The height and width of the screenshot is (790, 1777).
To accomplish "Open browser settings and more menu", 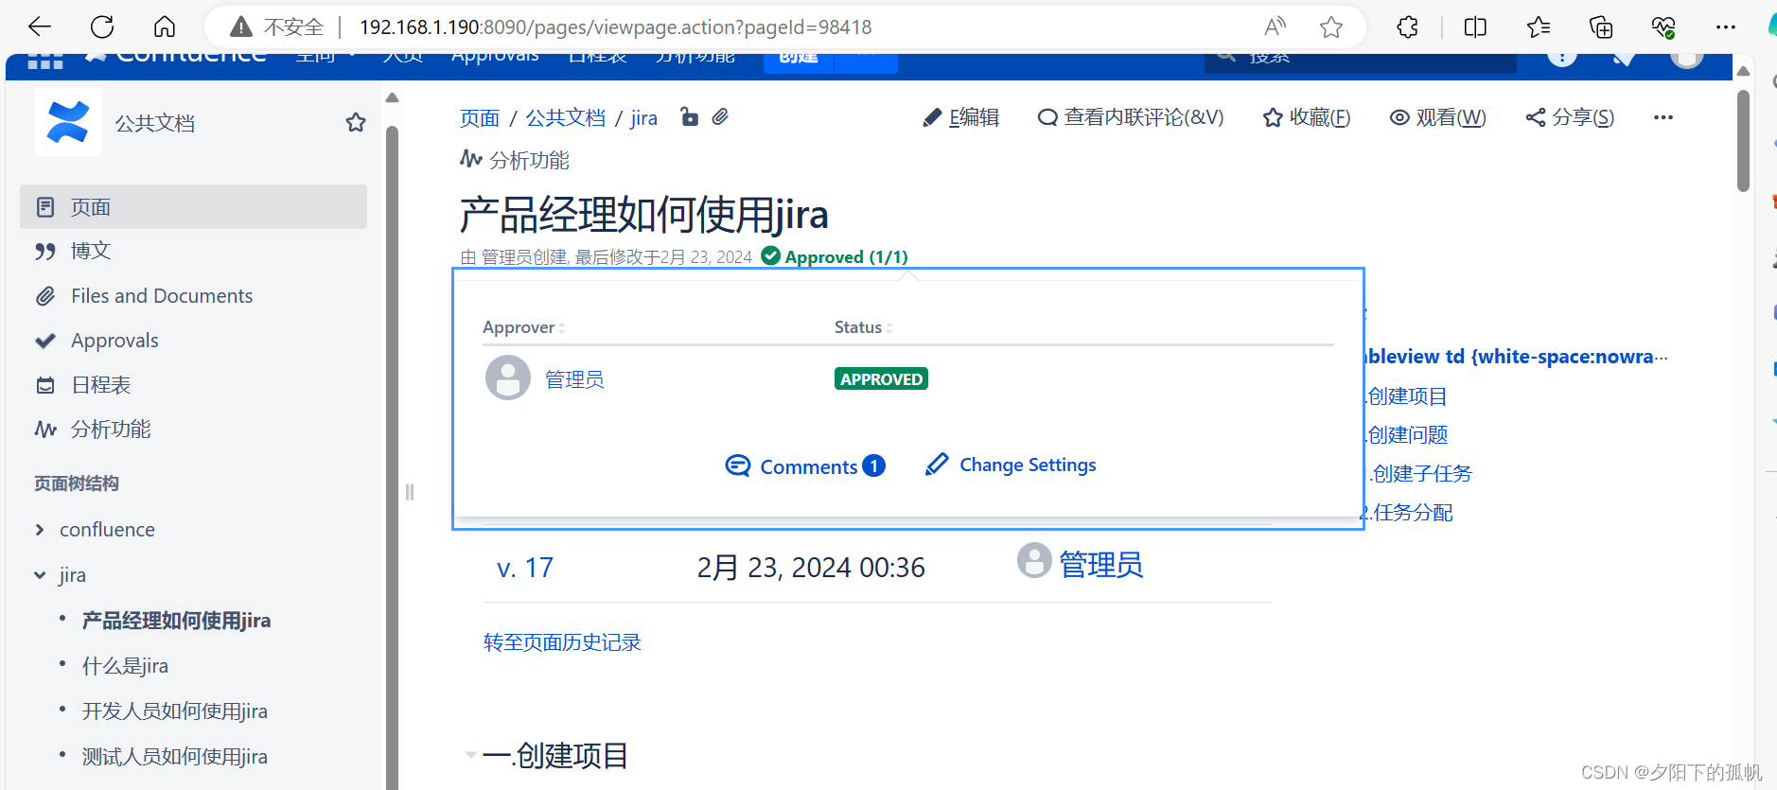I will 1726,26.
